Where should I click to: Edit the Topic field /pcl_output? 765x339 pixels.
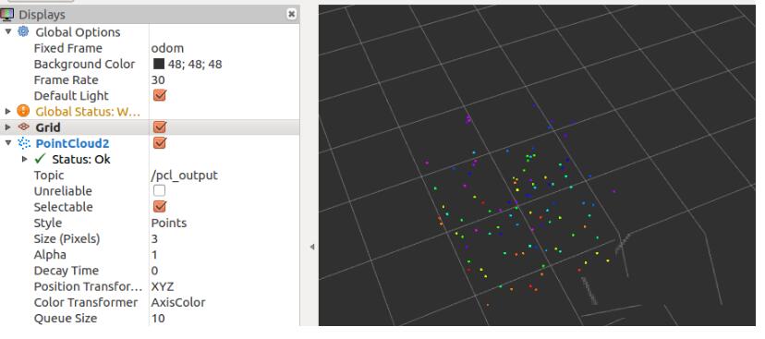[x=224, y=176]
